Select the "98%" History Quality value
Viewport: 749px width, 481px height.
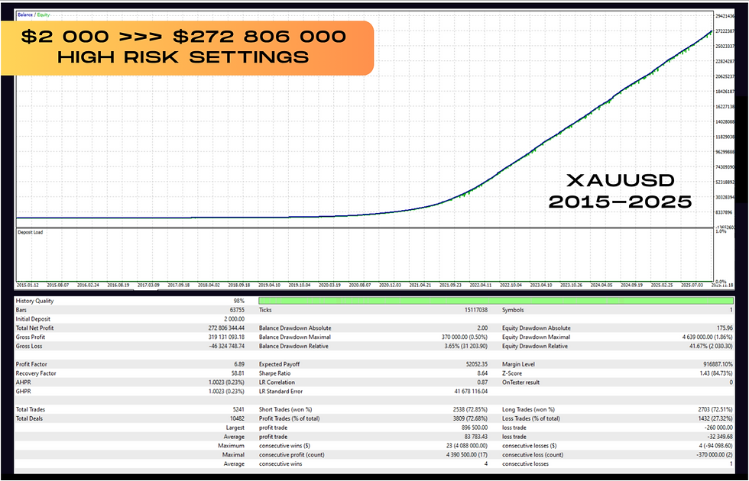point(238,301)
